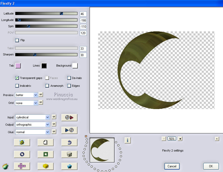
Task: Click the Latitude value field showing 46
Action: tap(83, 14)
